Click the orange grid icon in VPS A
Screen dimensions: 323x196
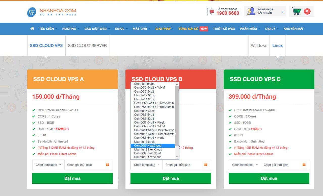point(107,165)
